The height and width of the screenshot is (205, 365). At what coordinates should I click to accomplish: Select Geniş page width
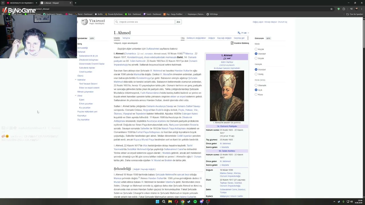256,74
